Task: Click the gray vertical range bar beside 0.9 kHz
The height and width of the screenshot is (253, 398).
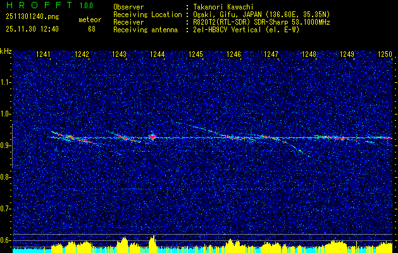Action: point(12,146)
